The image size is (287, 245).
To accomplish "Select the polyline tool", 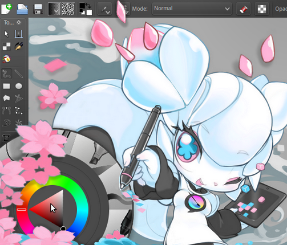I will tap(19, 98).
